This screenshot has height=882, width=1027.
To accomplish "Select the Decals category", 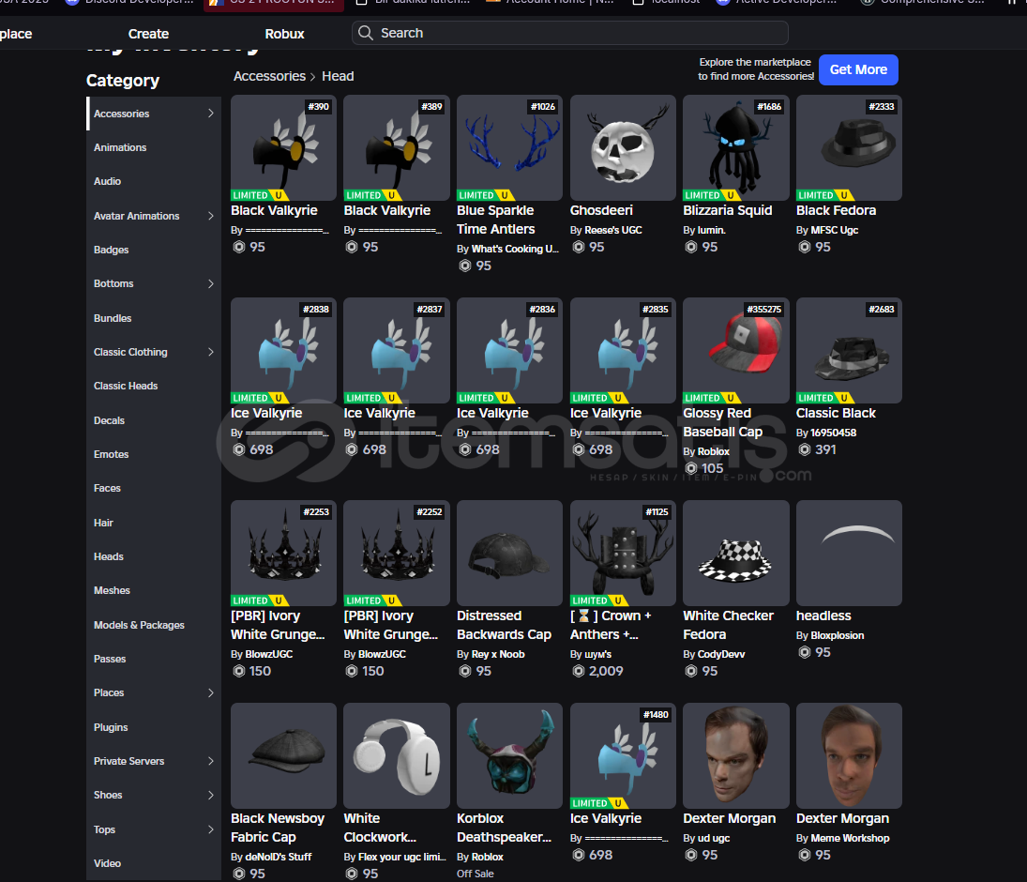I will (153, 420).
